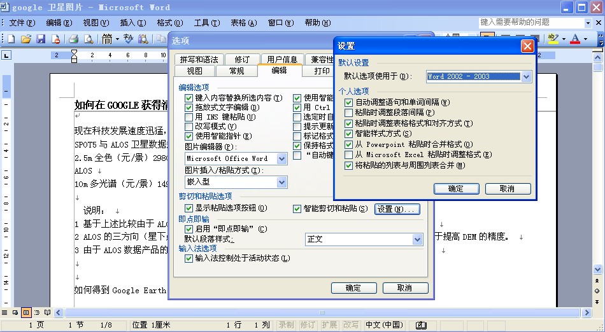Toggle 输入法控制处于活动状态 checkbox
Screen dimensions: 605x332
[x=189, y=258]
